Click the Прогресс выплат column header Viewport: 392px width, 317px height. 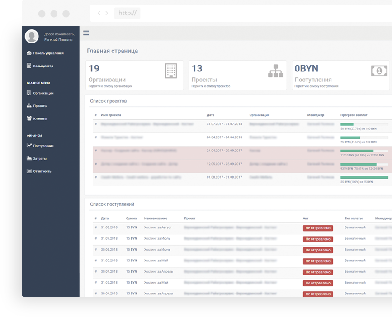tap(354, 115)
